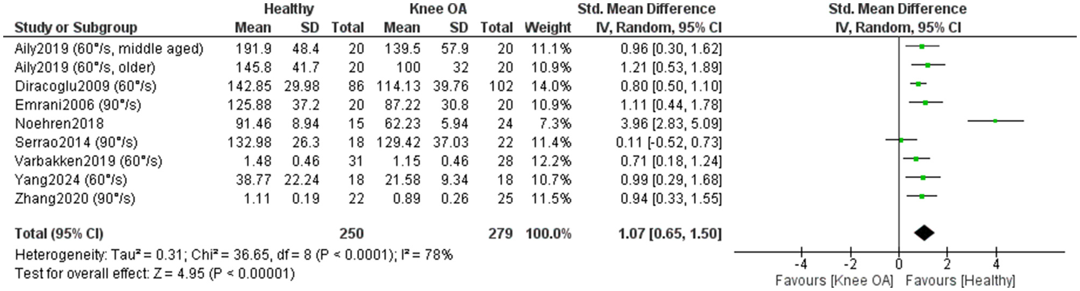1080x291 pixels.
Task: Click the Favours [Healthy] axis label
Action: point(960,280)
